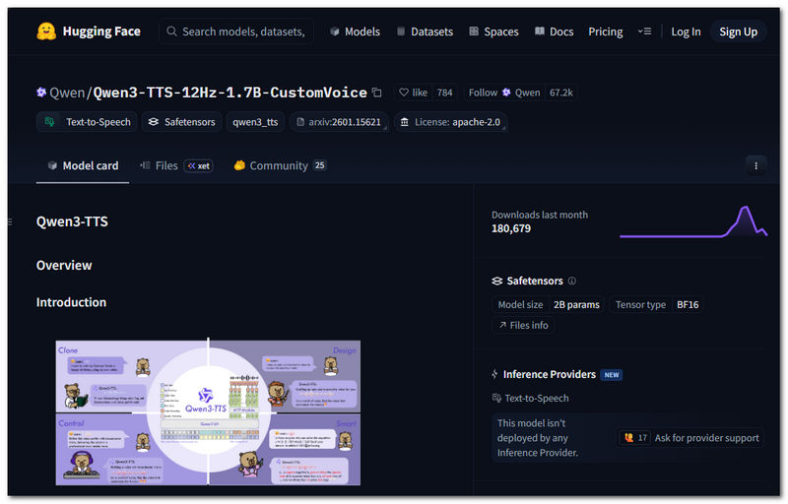Open the Models page from navbar

(355, 31)
